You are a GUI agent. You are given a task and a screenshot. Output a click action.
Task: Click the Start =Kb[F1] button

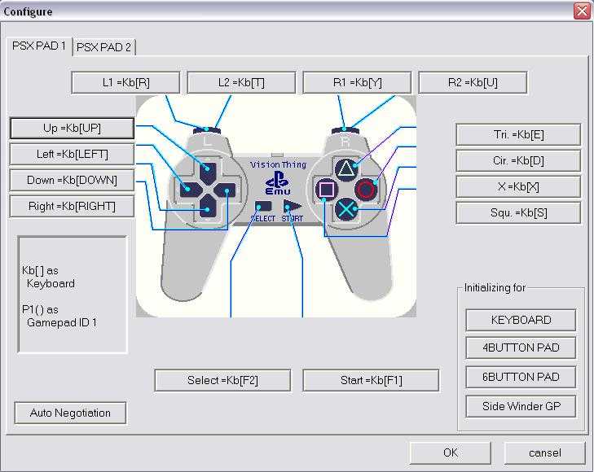tap(372, 381)
